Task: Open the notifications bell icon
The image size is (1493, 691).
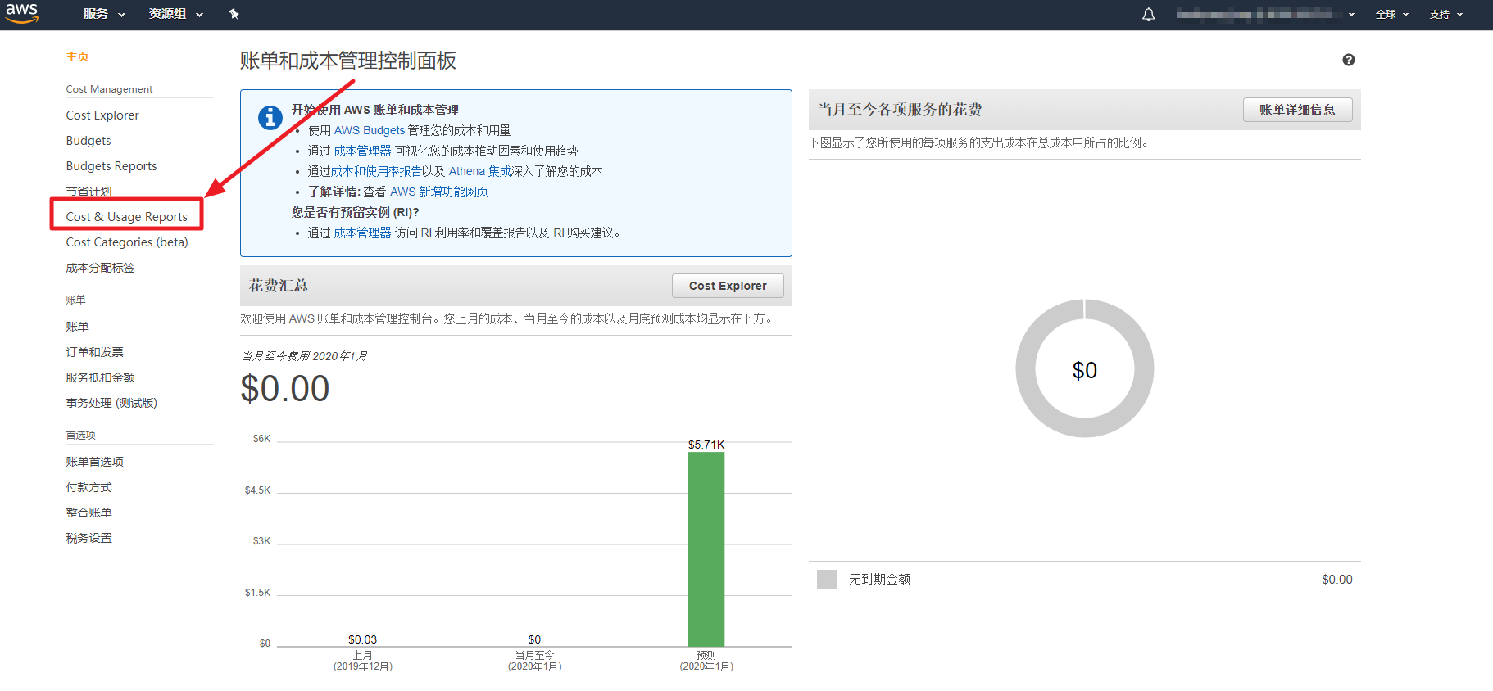Action: pos(1148,15)
